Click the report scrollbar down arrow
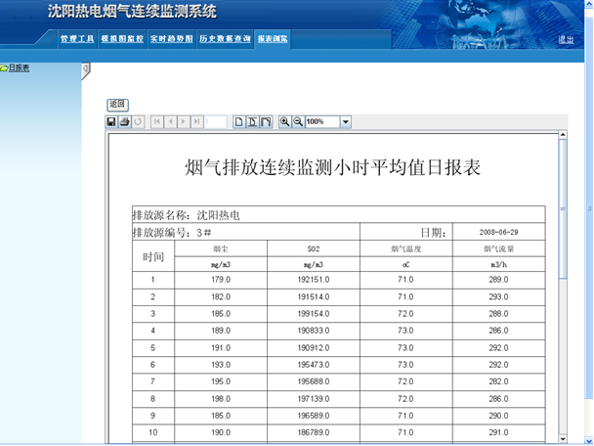 coord(563,438)
